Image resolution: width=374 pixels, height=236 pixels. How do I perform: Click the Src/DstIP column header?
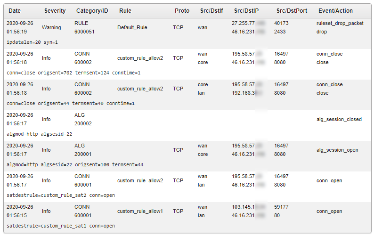pyautogui.click(x=246, y=11)
